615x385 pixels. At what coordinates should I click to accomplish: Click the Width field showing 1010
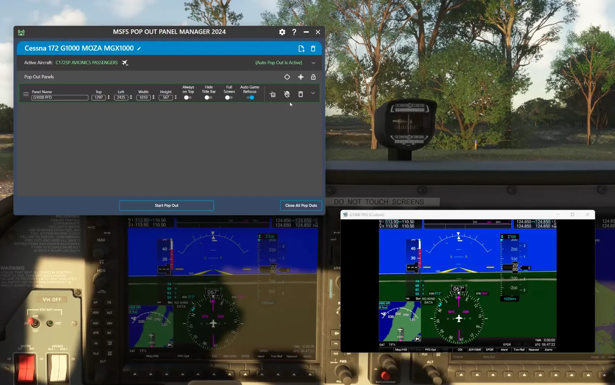144,97
